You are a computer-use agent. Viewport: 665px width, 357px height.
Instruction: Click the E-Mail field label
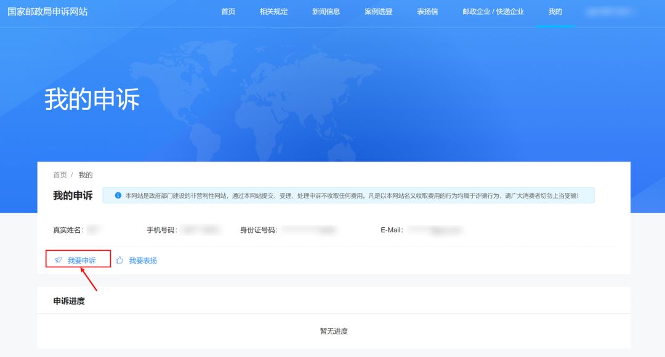click(392, 230)
